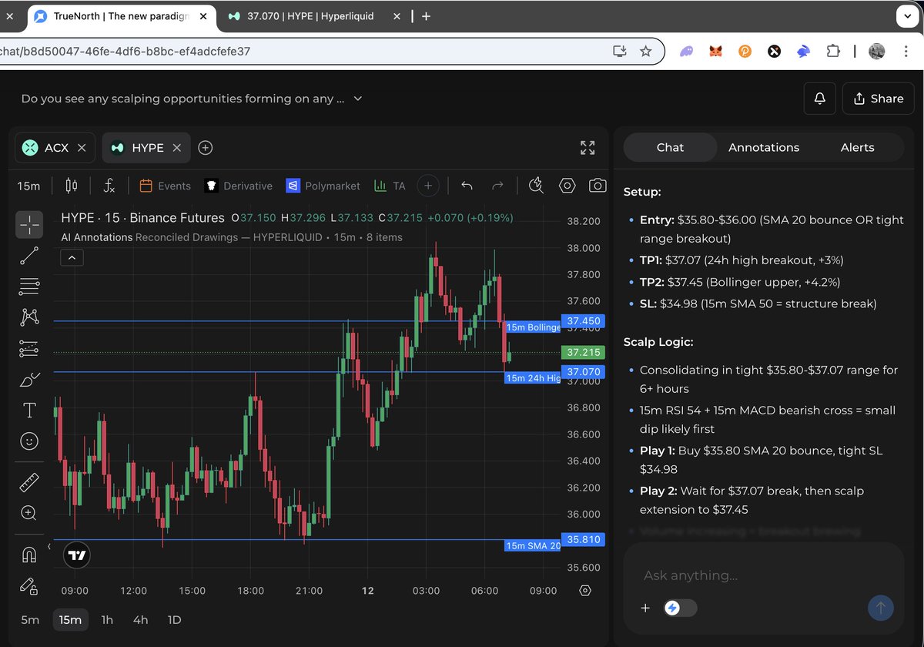Redo the chart action
The height and width of the screenshot is (647, 924).
click(497, 186)
